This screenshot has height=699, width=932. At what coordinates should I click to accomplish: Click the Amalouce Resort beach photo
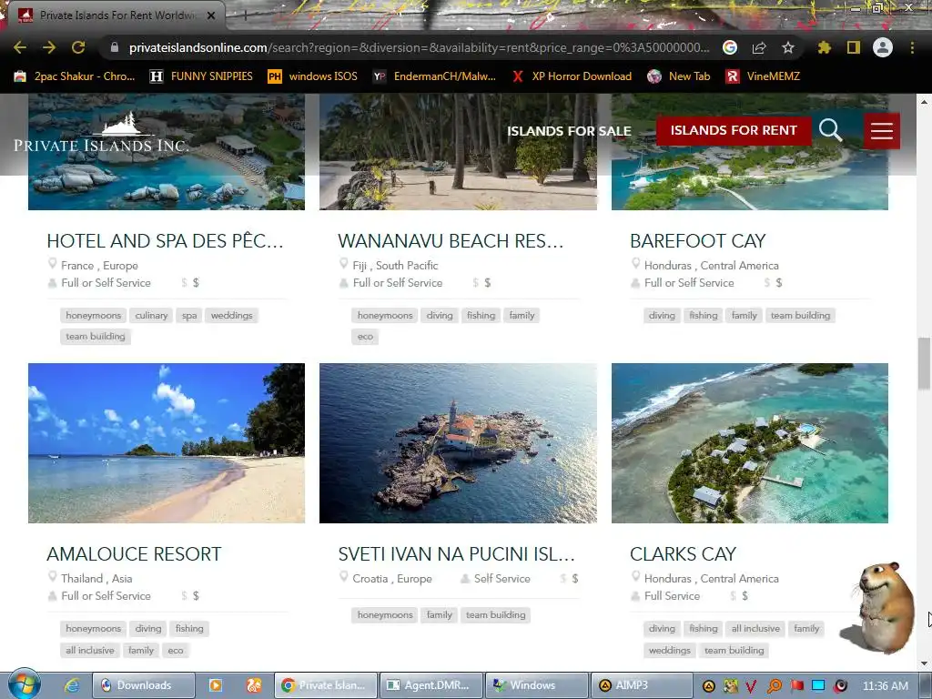pos(167,443)
